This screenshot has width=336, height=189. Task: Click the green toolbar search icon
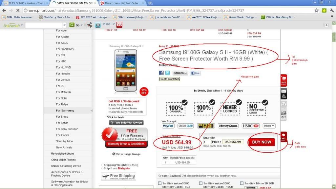click(72, 25)
